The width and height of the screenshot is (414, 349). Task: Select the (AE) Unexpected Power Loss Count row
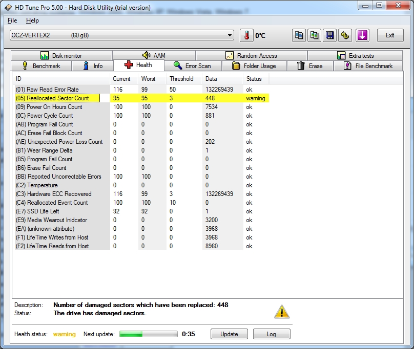click(x=142, y=142)
